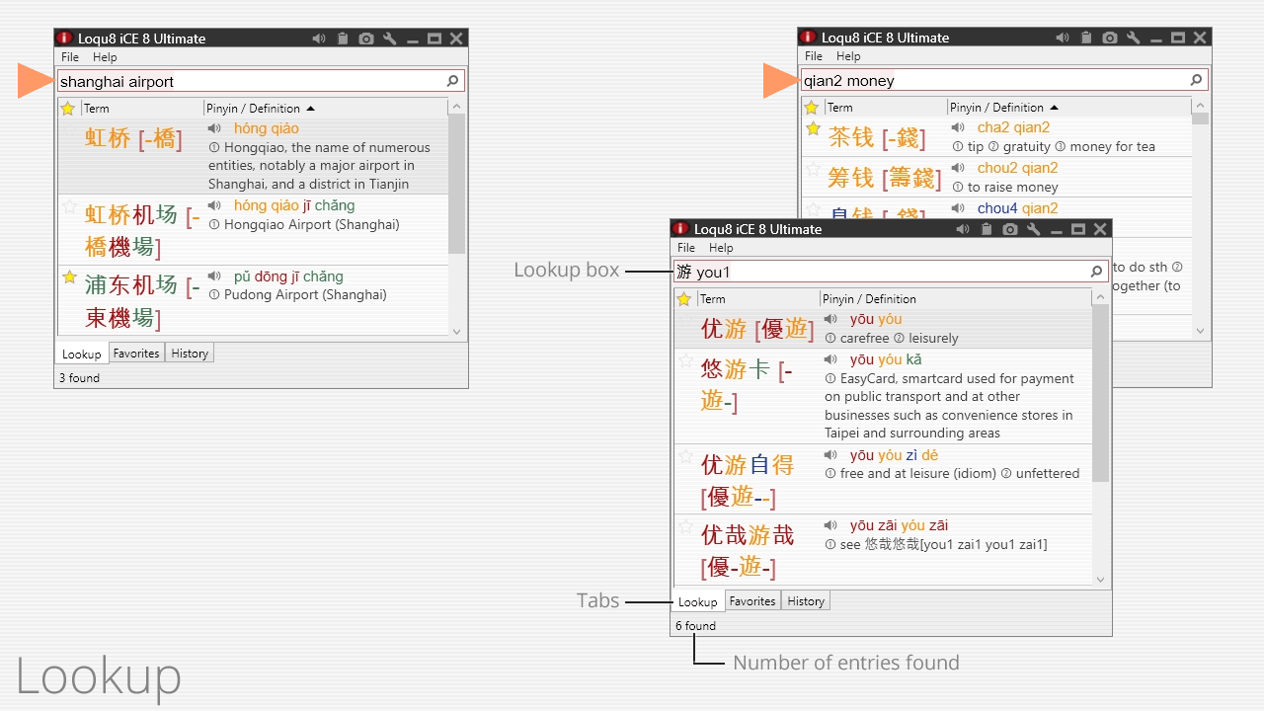Screen dimensions: 1264x711
Task: Toggle favorite star for 筹钱 entry
Action: click(x=813, y=169)
